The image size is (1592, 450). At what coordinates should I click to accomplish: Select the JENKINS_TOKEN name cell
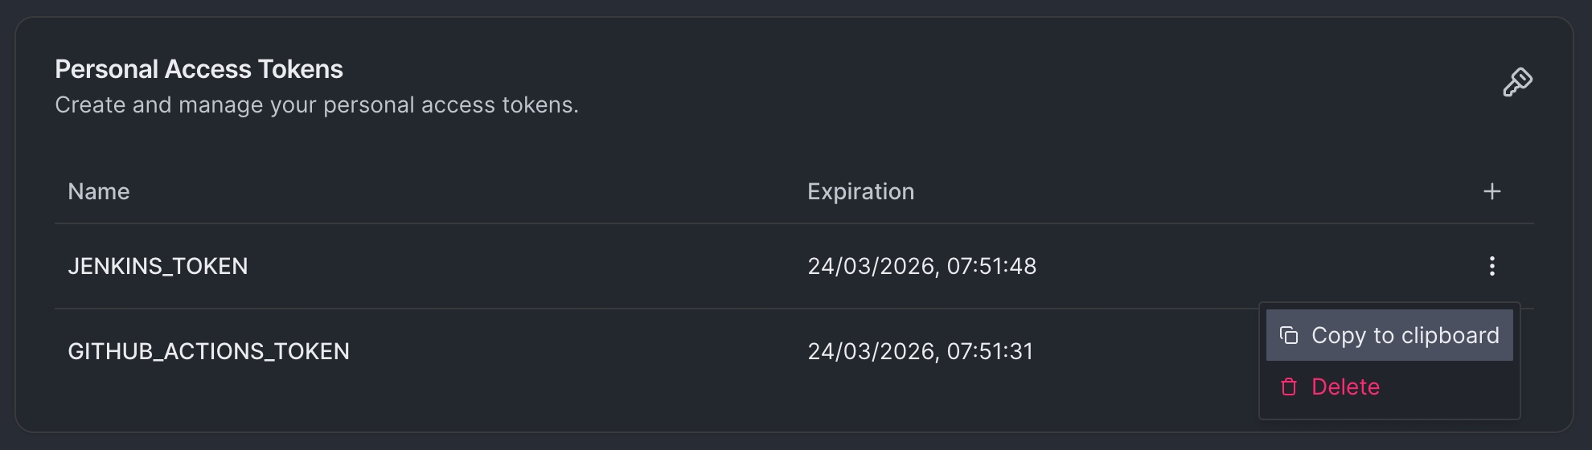[x=158, y=266]
